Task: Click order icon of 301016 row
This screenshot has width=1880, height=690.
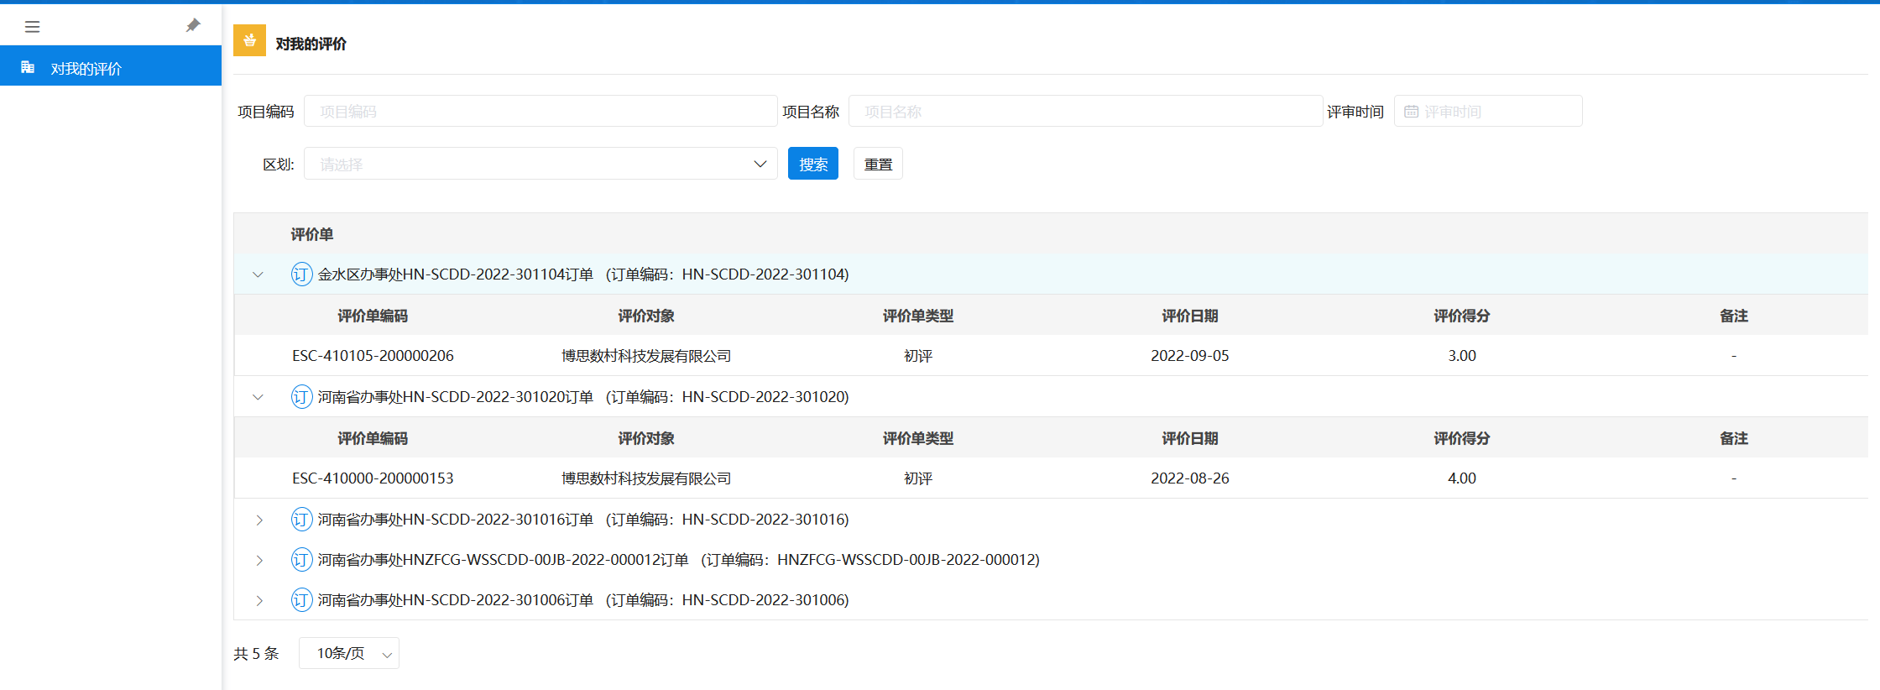Action: pyautogui.click(x=301, y=520)
